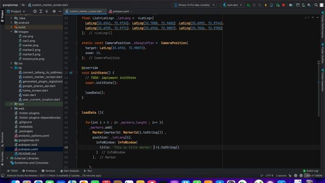Click the UTF-8 encoding status entry
The width and height of the screenshot is (325, 183).
pos(270,176)
